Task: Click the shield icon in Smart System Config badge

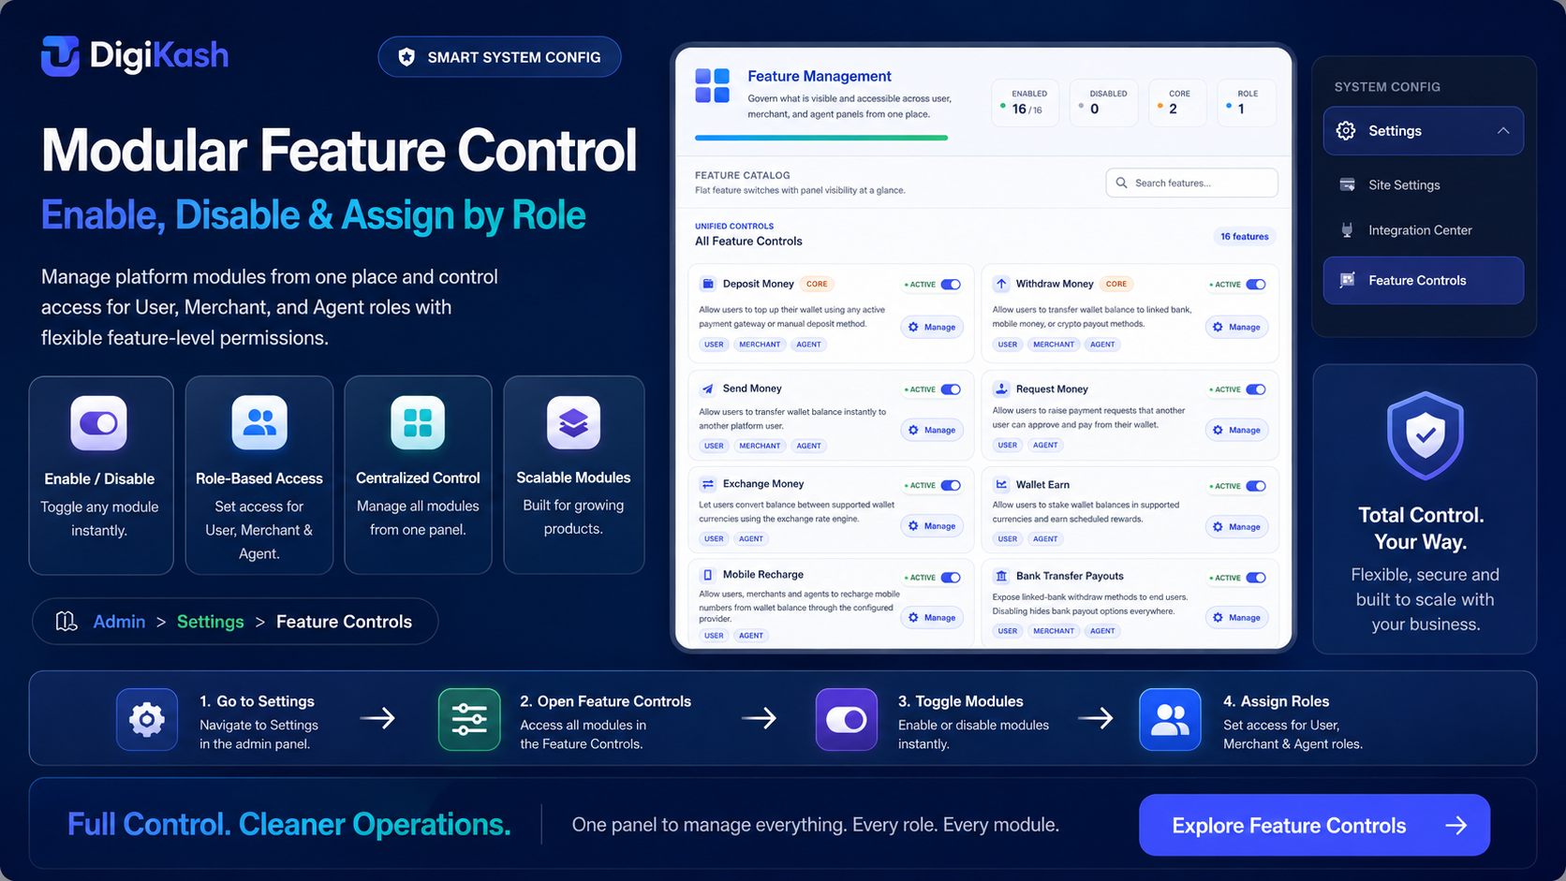Action: (406, 57)
